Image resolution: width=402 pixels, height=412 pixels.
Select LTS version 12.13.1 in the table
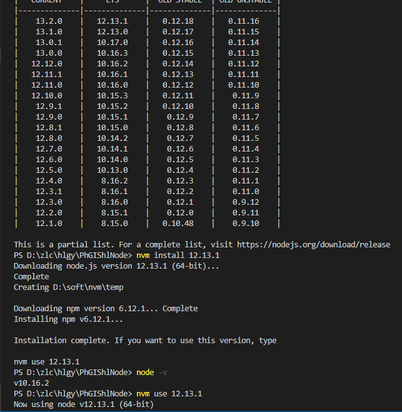coord(113,21)
